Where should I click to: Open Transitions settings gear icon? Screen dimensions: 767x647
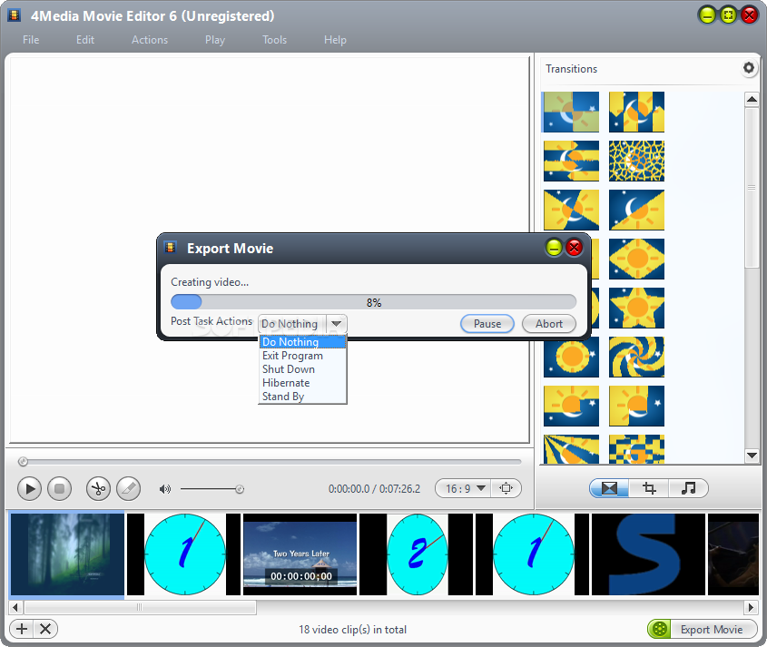(749, 67)
